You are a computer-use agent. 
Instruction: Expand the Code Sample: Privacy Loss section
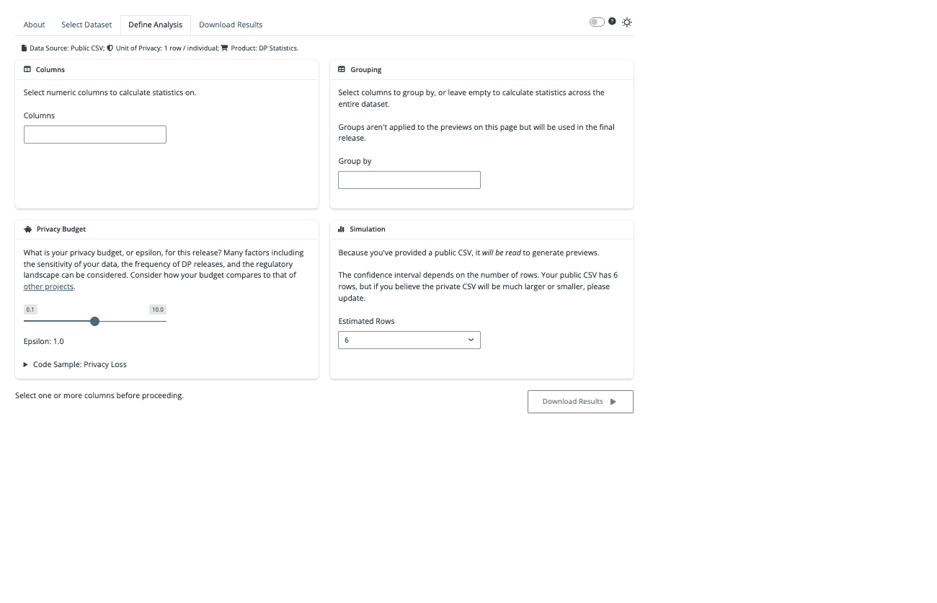[x=75, y=364]
